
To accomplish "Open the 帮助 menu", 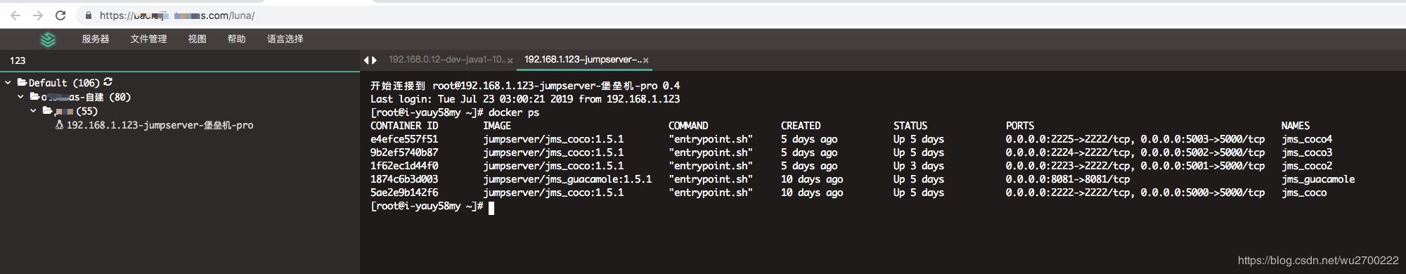I will coord(236,39).
